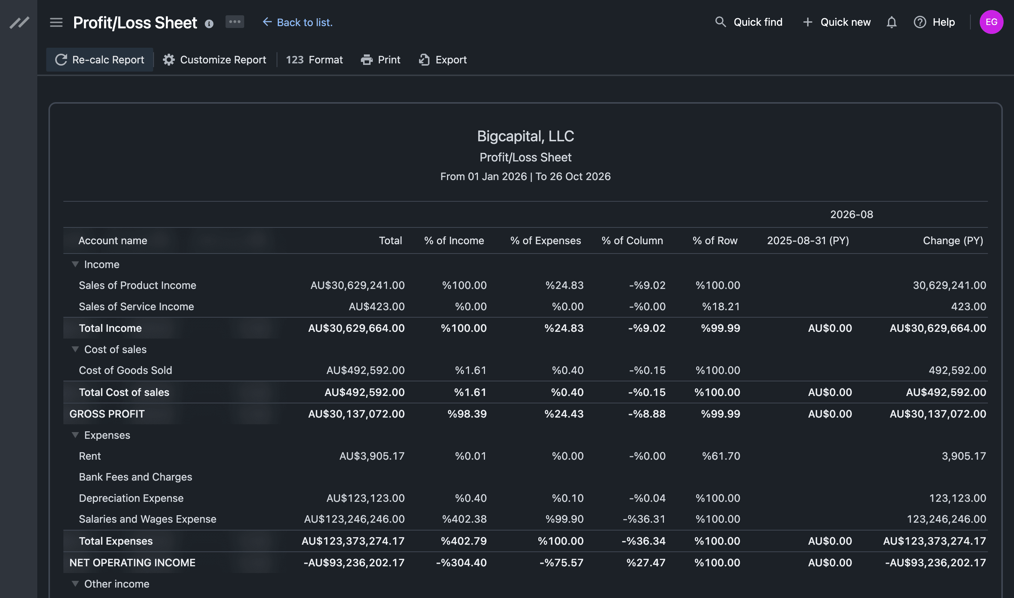Click the Quick new plus icon
Viewport: 1014px width, 598px height.
pos(807,22)
